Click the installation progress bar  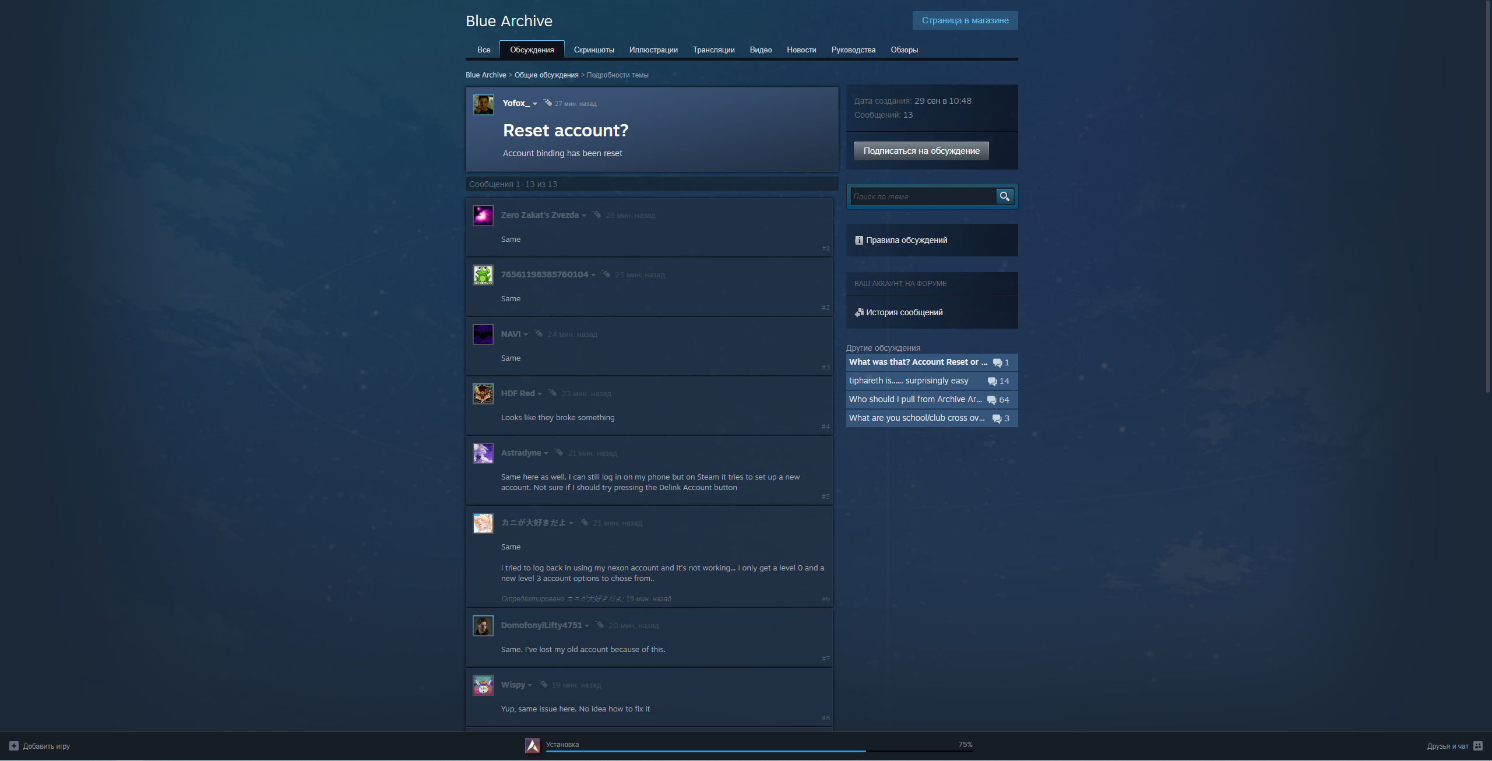(758, 751)
